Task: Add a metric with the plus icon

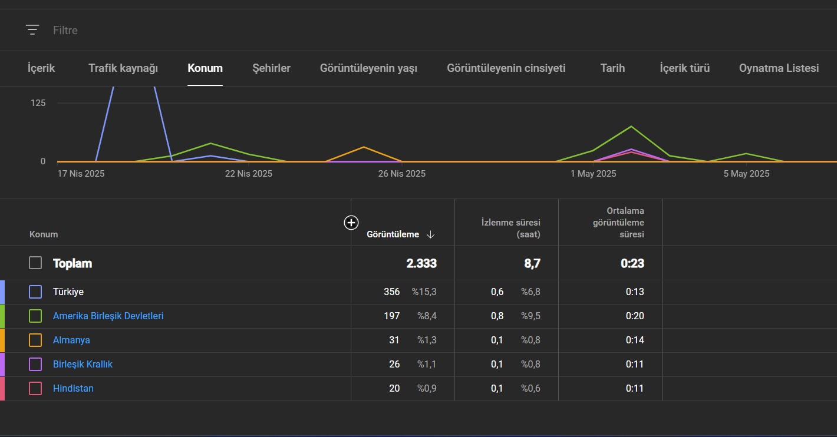Action: tap(351, 222)
